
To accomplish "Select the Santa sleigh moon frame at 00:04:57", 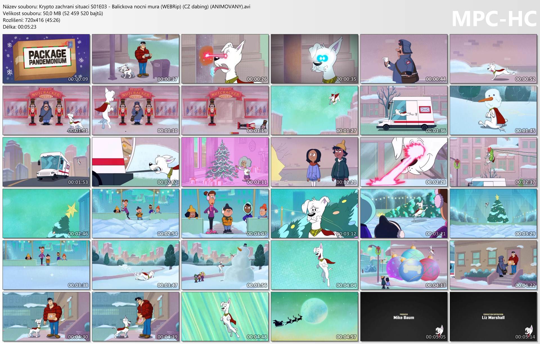I will pos(314,317).
